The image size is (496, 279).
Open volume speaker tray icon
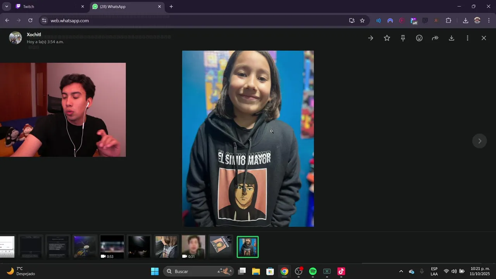pos(454,271)
